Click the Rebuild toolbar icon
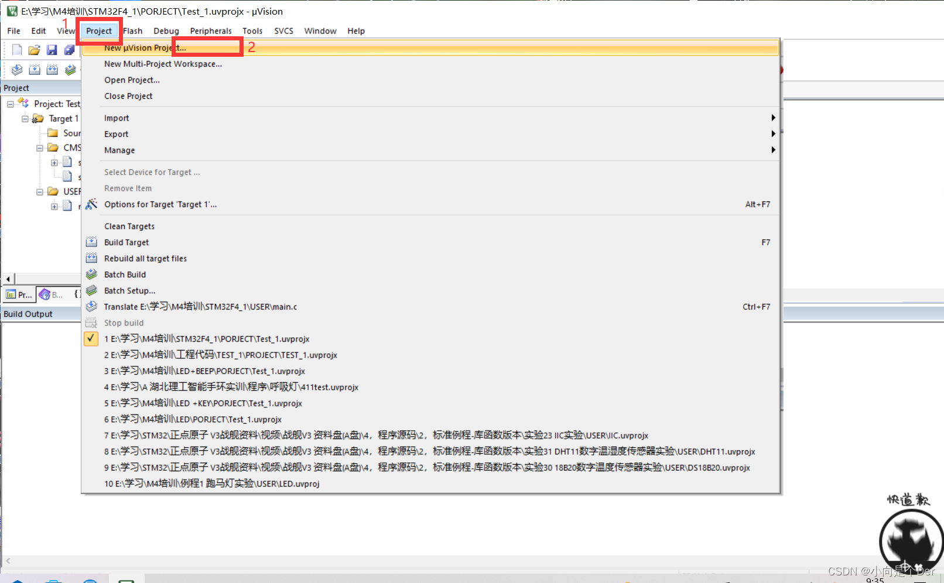Screen dimensions: 944x583 point(52,70)
